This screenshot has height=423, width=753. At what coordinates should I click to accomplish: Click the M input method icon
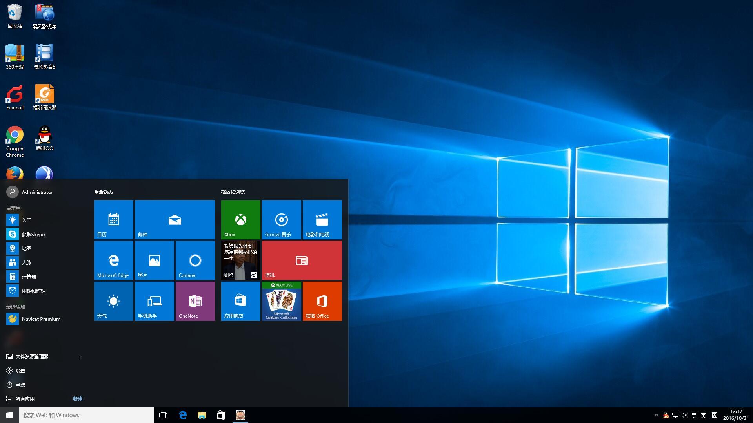point(715,415)
